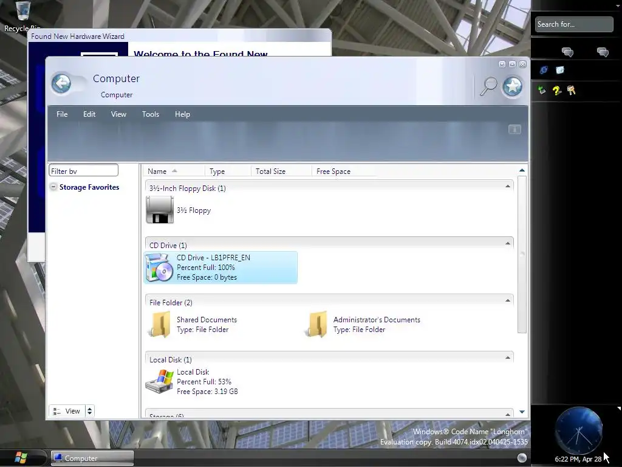Viewport: 622px width, 467px height.
Task: Toggle the info pane icon below the menu bar
Action: tap(514, 129)
